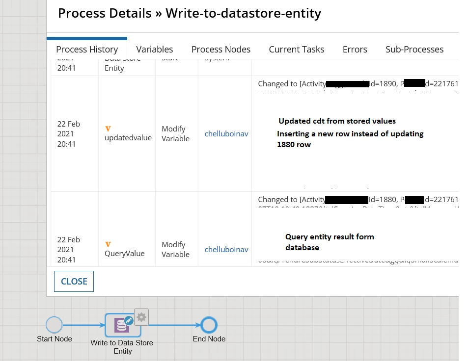Image resolution: width=468 pixels, height=363 pixels.
Task: Click the QueryValue variable icon
Action: (x=108, y=244)
